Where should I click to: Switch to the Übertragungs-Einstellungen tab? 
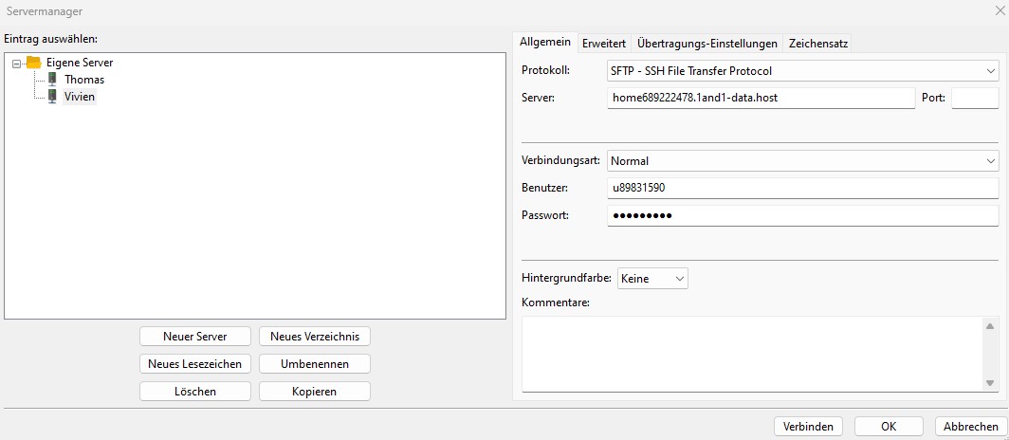tap(707, 43)
